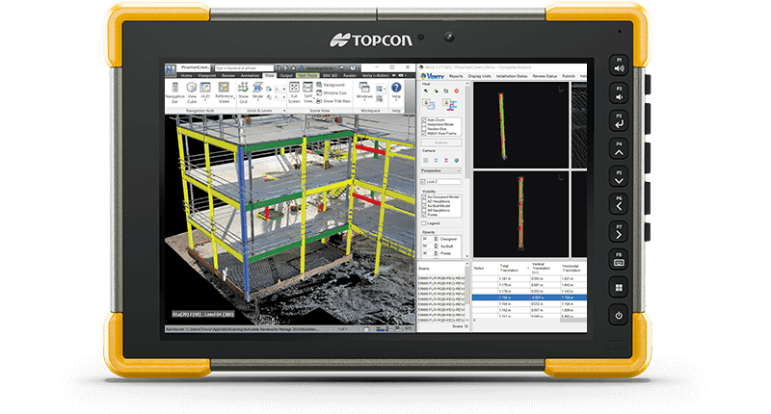771x414 pixels.
Task: Click the Analyze button
Action: [442, 142]
